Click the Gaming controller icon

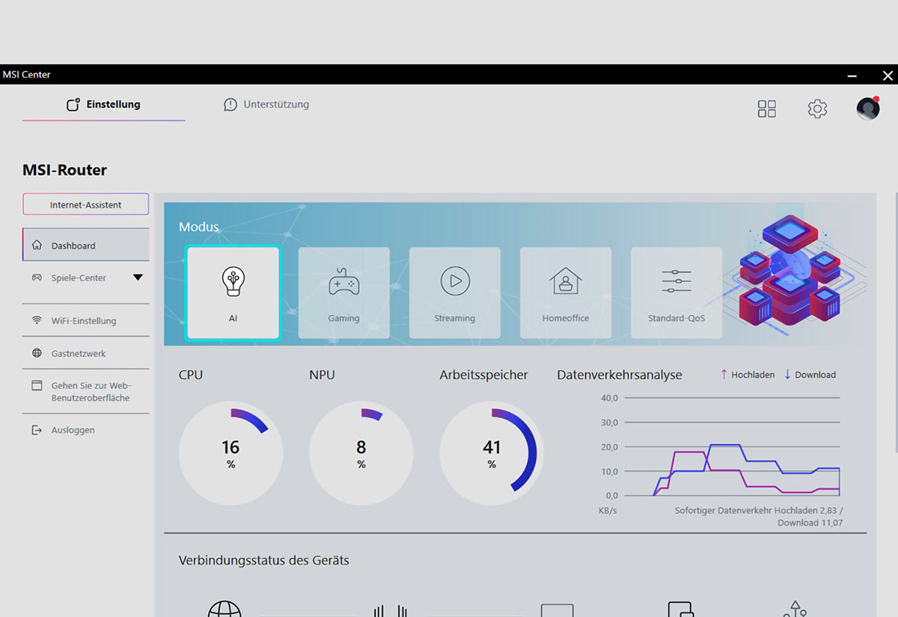(343, 283)
